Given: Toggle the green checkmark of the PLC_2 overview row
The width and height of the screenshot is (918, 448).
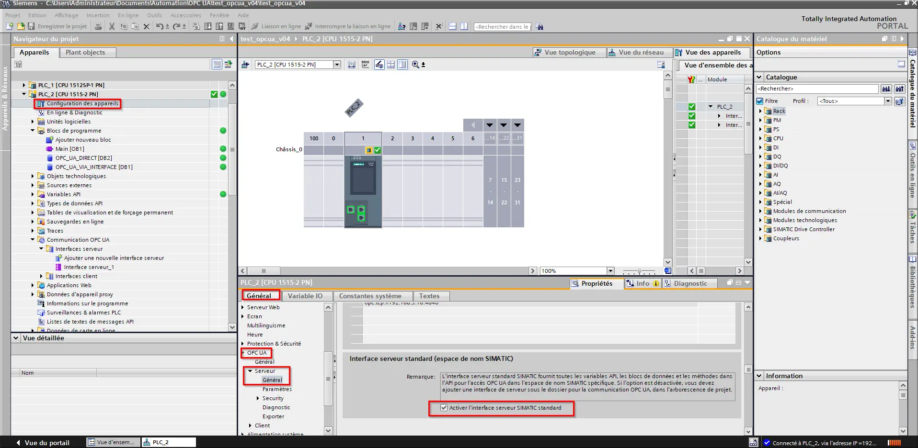Looking at the screenshot, I should [692, 107].
